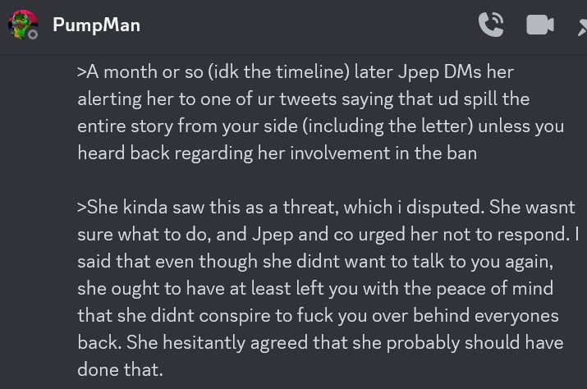Click the line "back. She hesitantly agreed"

click(320, 342)
